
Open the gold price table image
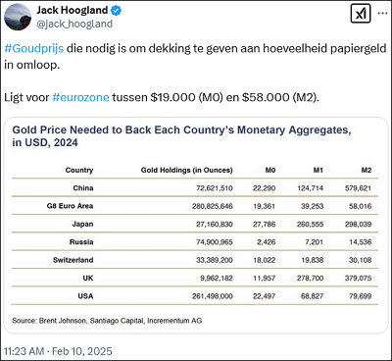coord(196,226)
